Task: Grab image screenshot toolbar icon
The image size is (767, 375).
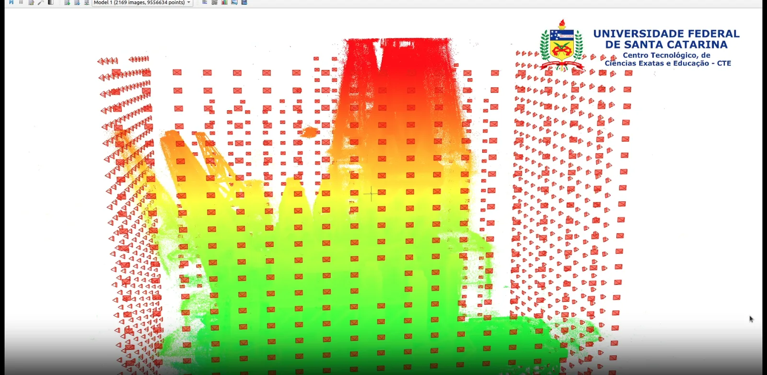Action: point(234,2)
